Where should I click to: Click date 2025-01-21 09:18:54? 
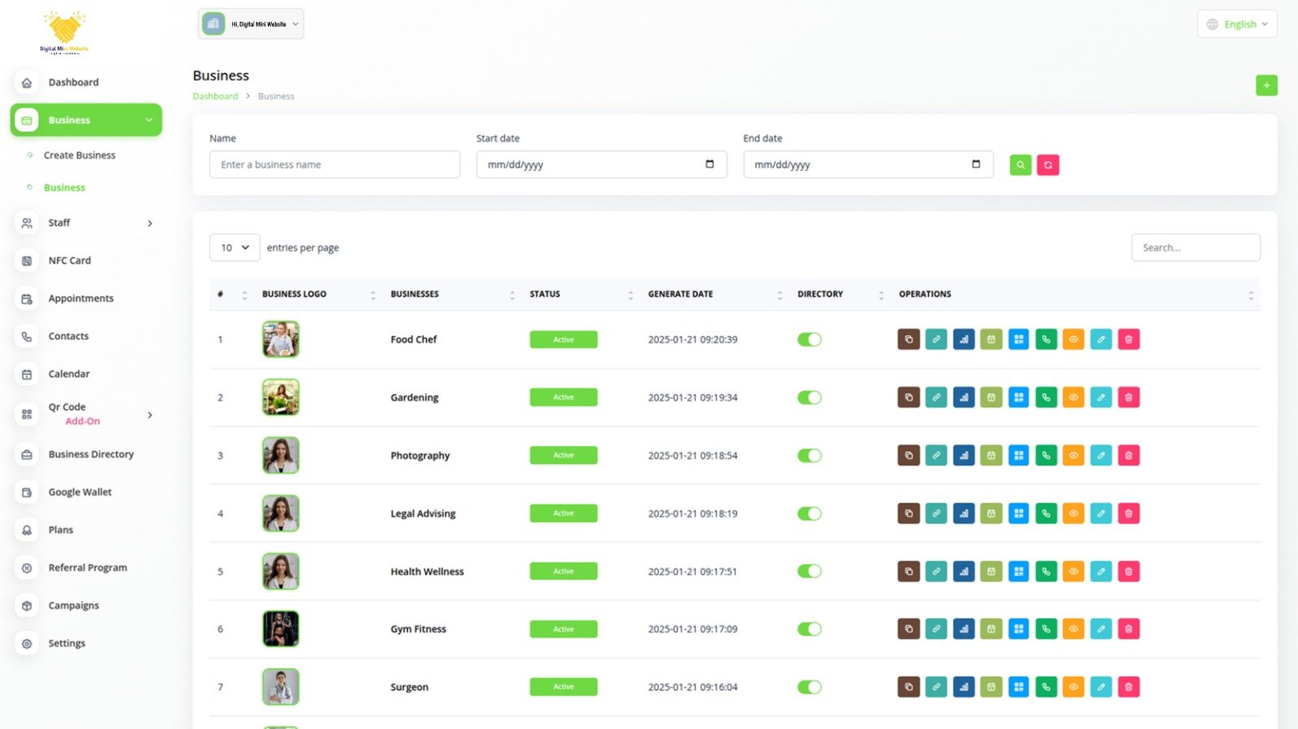point(693,456)
